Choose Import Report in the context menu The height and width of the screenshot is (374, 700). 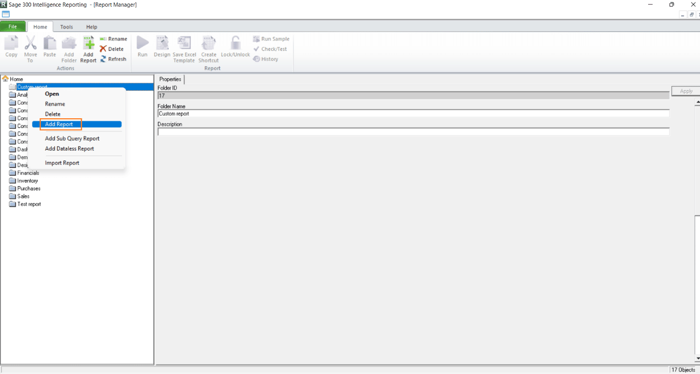(62, 162)
